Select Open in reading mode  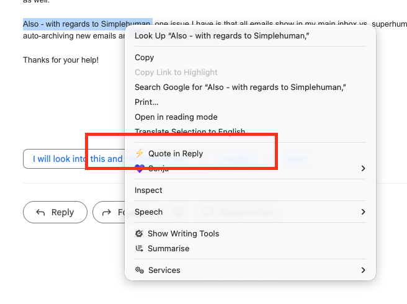click(176, 117)
